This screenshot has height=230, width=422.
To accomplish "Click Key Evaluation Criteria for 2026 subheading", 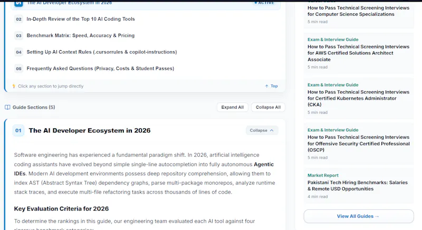I will (61, 209).
